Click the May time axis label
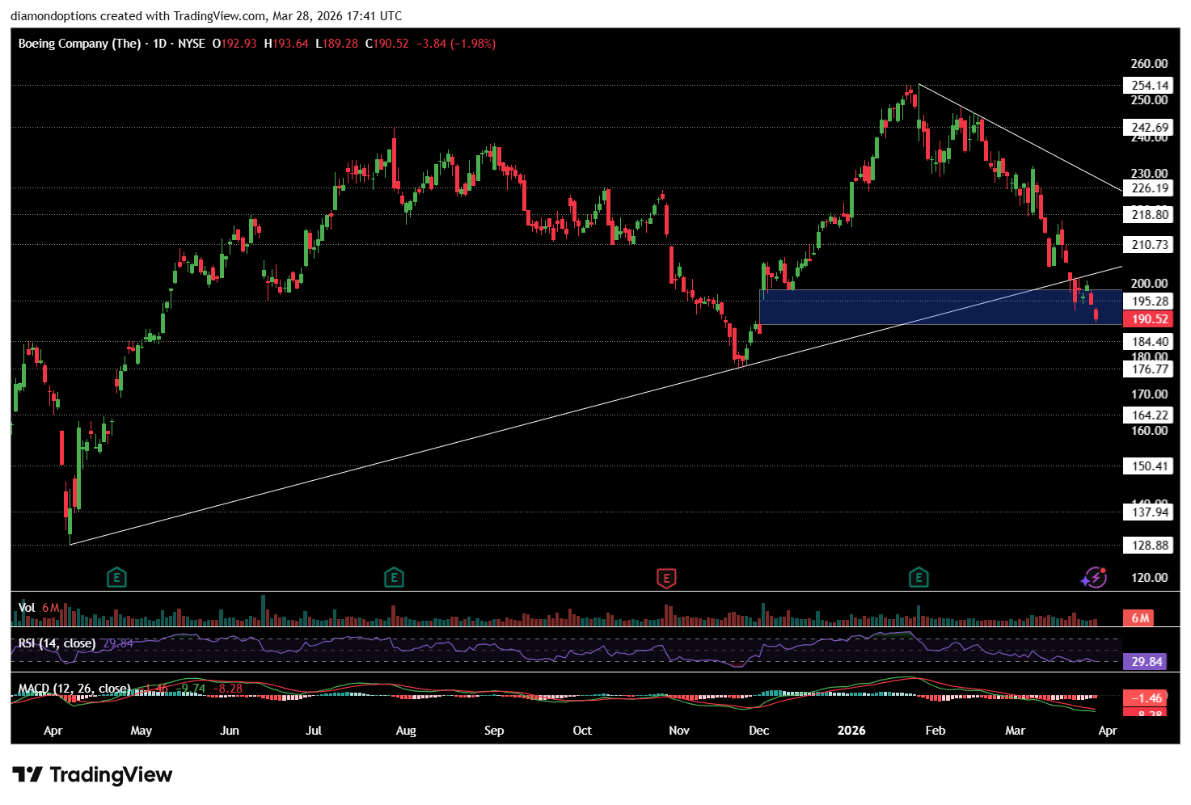 point(141,731)
